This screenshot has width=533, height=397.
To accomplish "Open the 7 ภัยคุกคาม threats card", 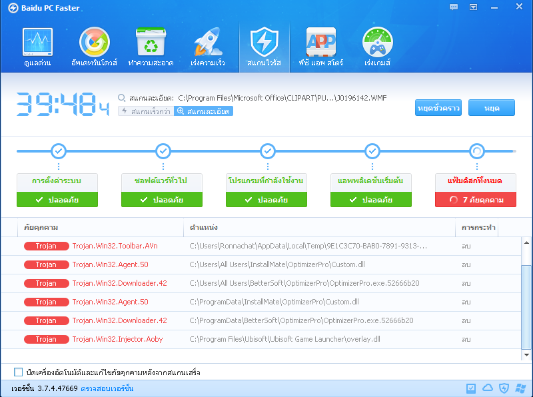I will [x=476, y=191].
